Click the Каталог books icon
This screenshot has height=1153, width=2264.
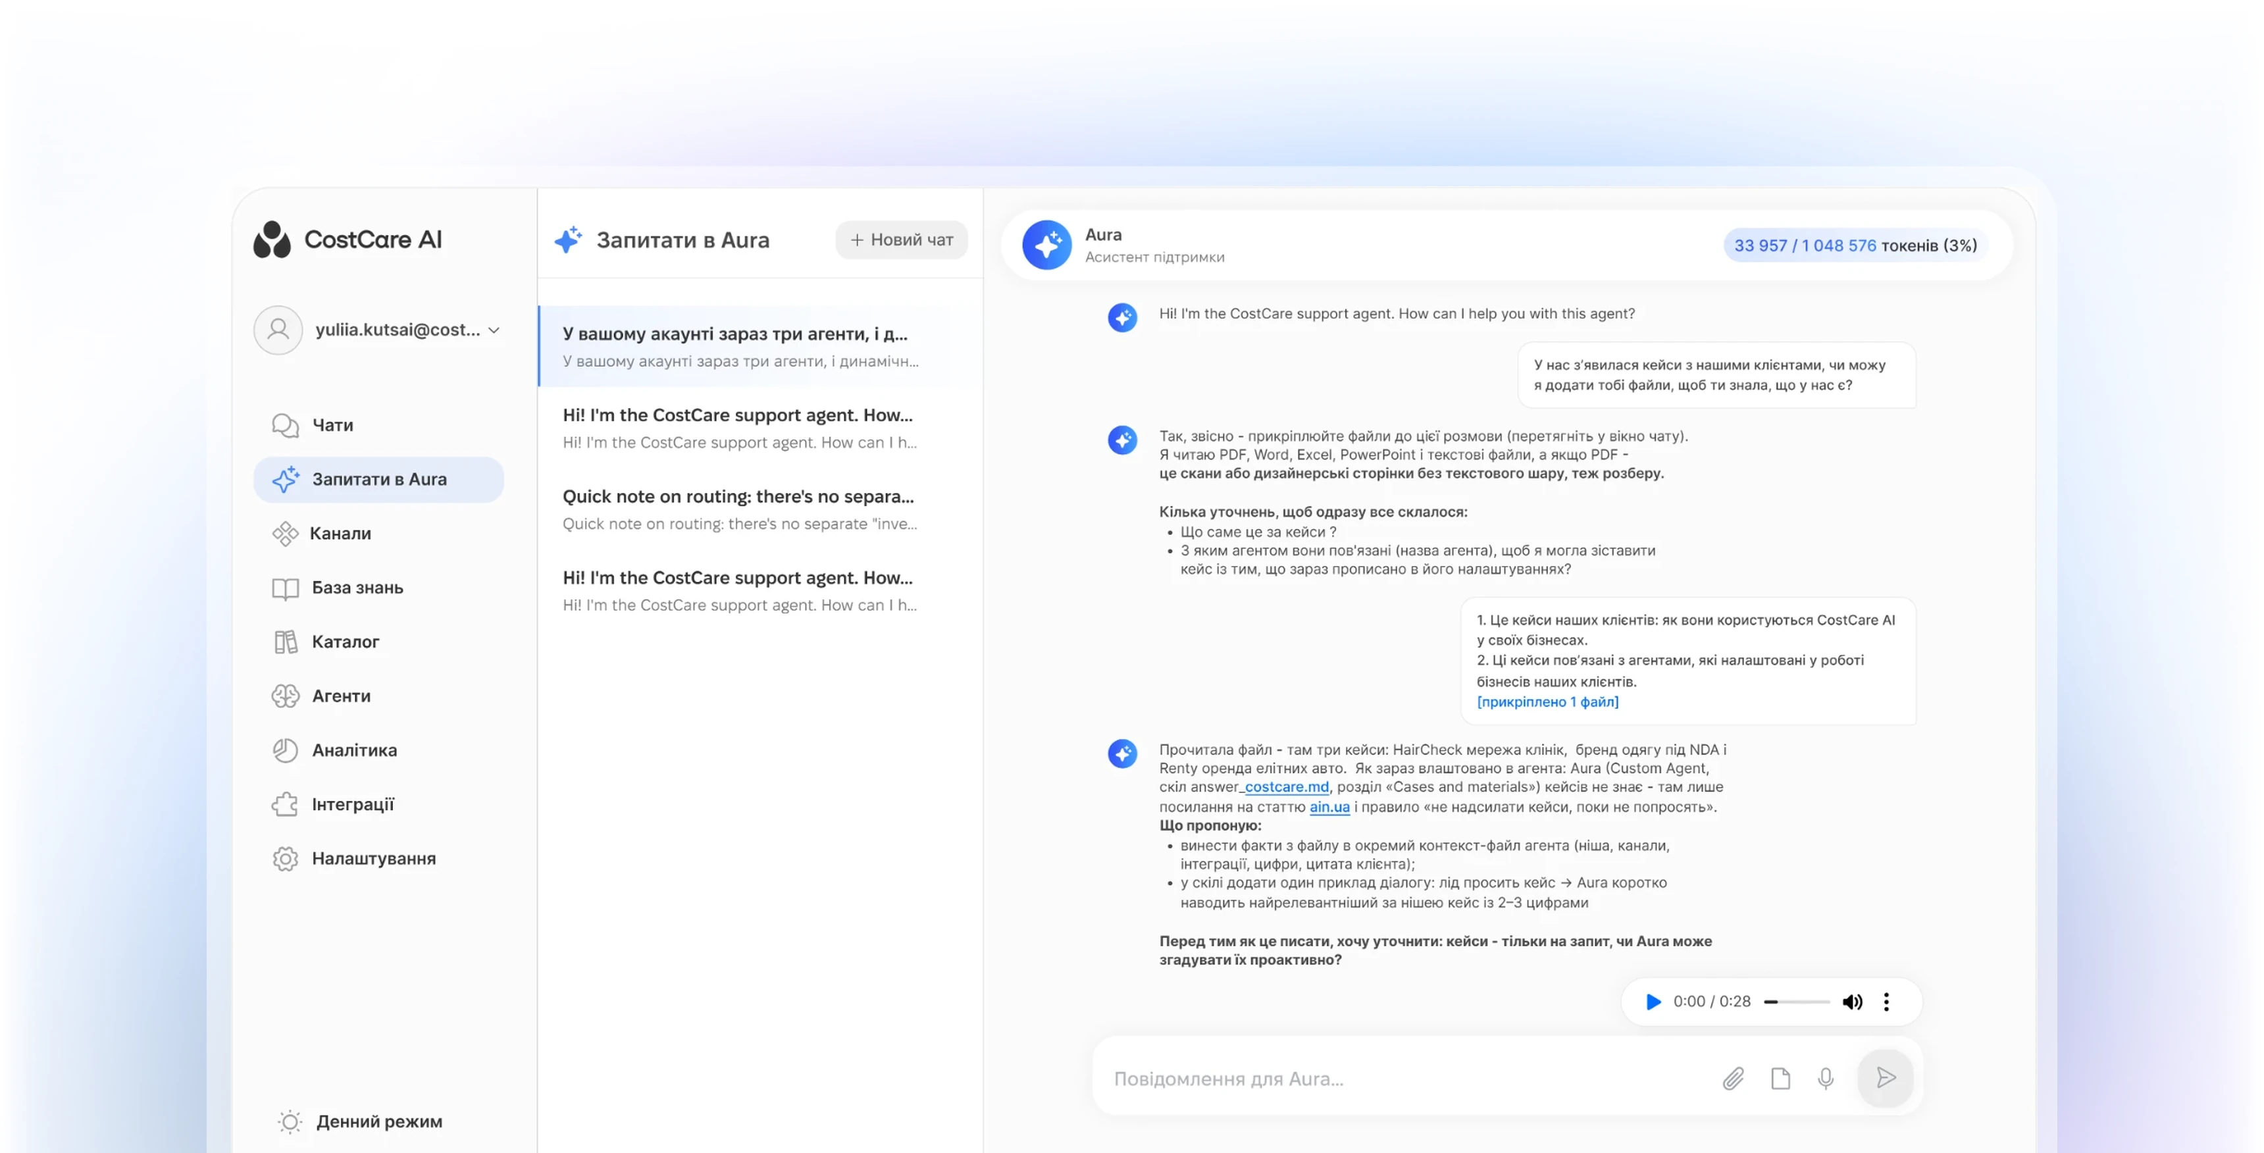point(285,642)
